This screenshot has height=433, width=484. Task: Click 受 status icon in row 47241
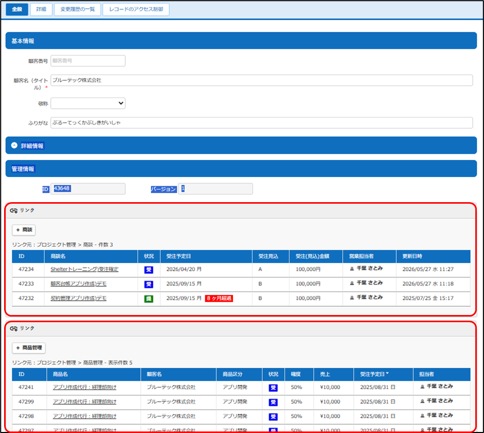tap(273, 388)
